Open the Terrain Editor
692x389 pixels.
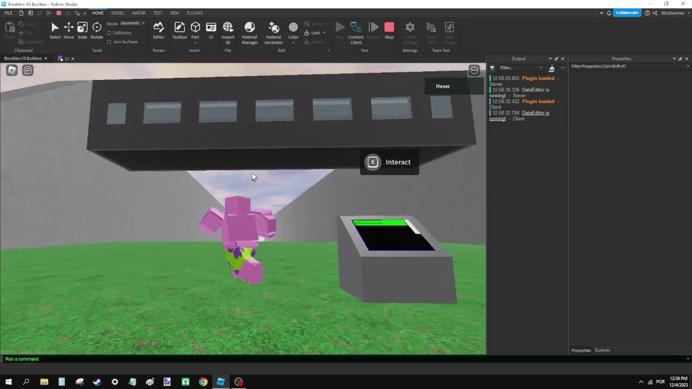[x=158, y=31]
